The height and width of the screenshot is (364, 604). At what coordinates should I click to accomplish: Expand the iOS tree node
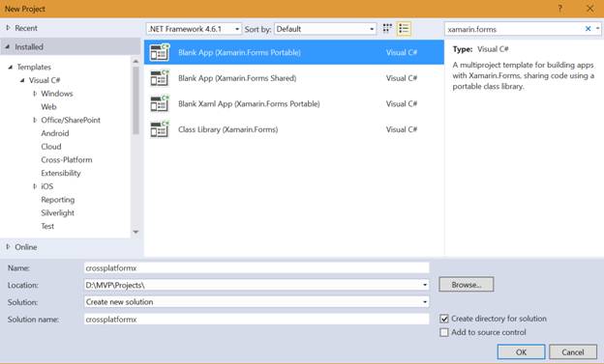click(x=35, y=186)
